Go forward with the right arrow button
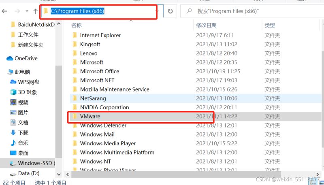 tap(17, 11)
